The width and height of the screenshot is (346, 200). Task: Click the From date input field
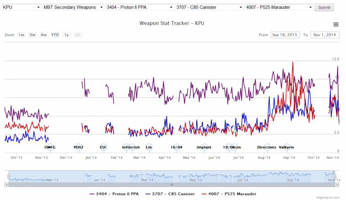285,35
